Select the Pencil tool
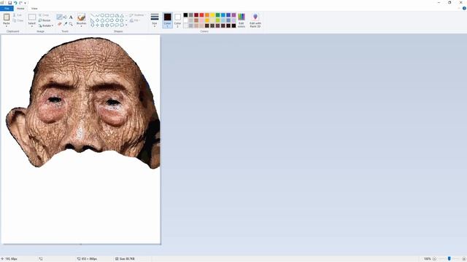This screenshot has height=262, width=467. (x=60, y=17)
